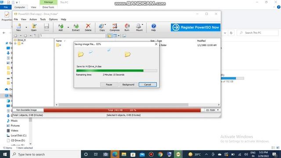Click the properties panel icon next to view style
Viewport: 281px width, 158px height.
(124, 36)
